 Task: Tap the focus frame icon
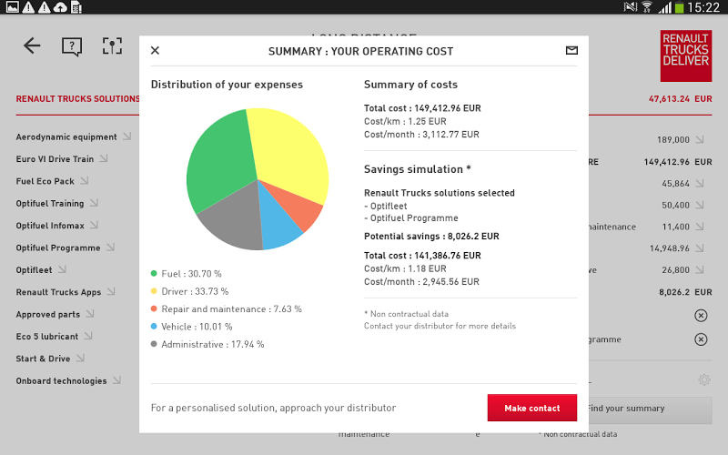click(x=111, y=45)
